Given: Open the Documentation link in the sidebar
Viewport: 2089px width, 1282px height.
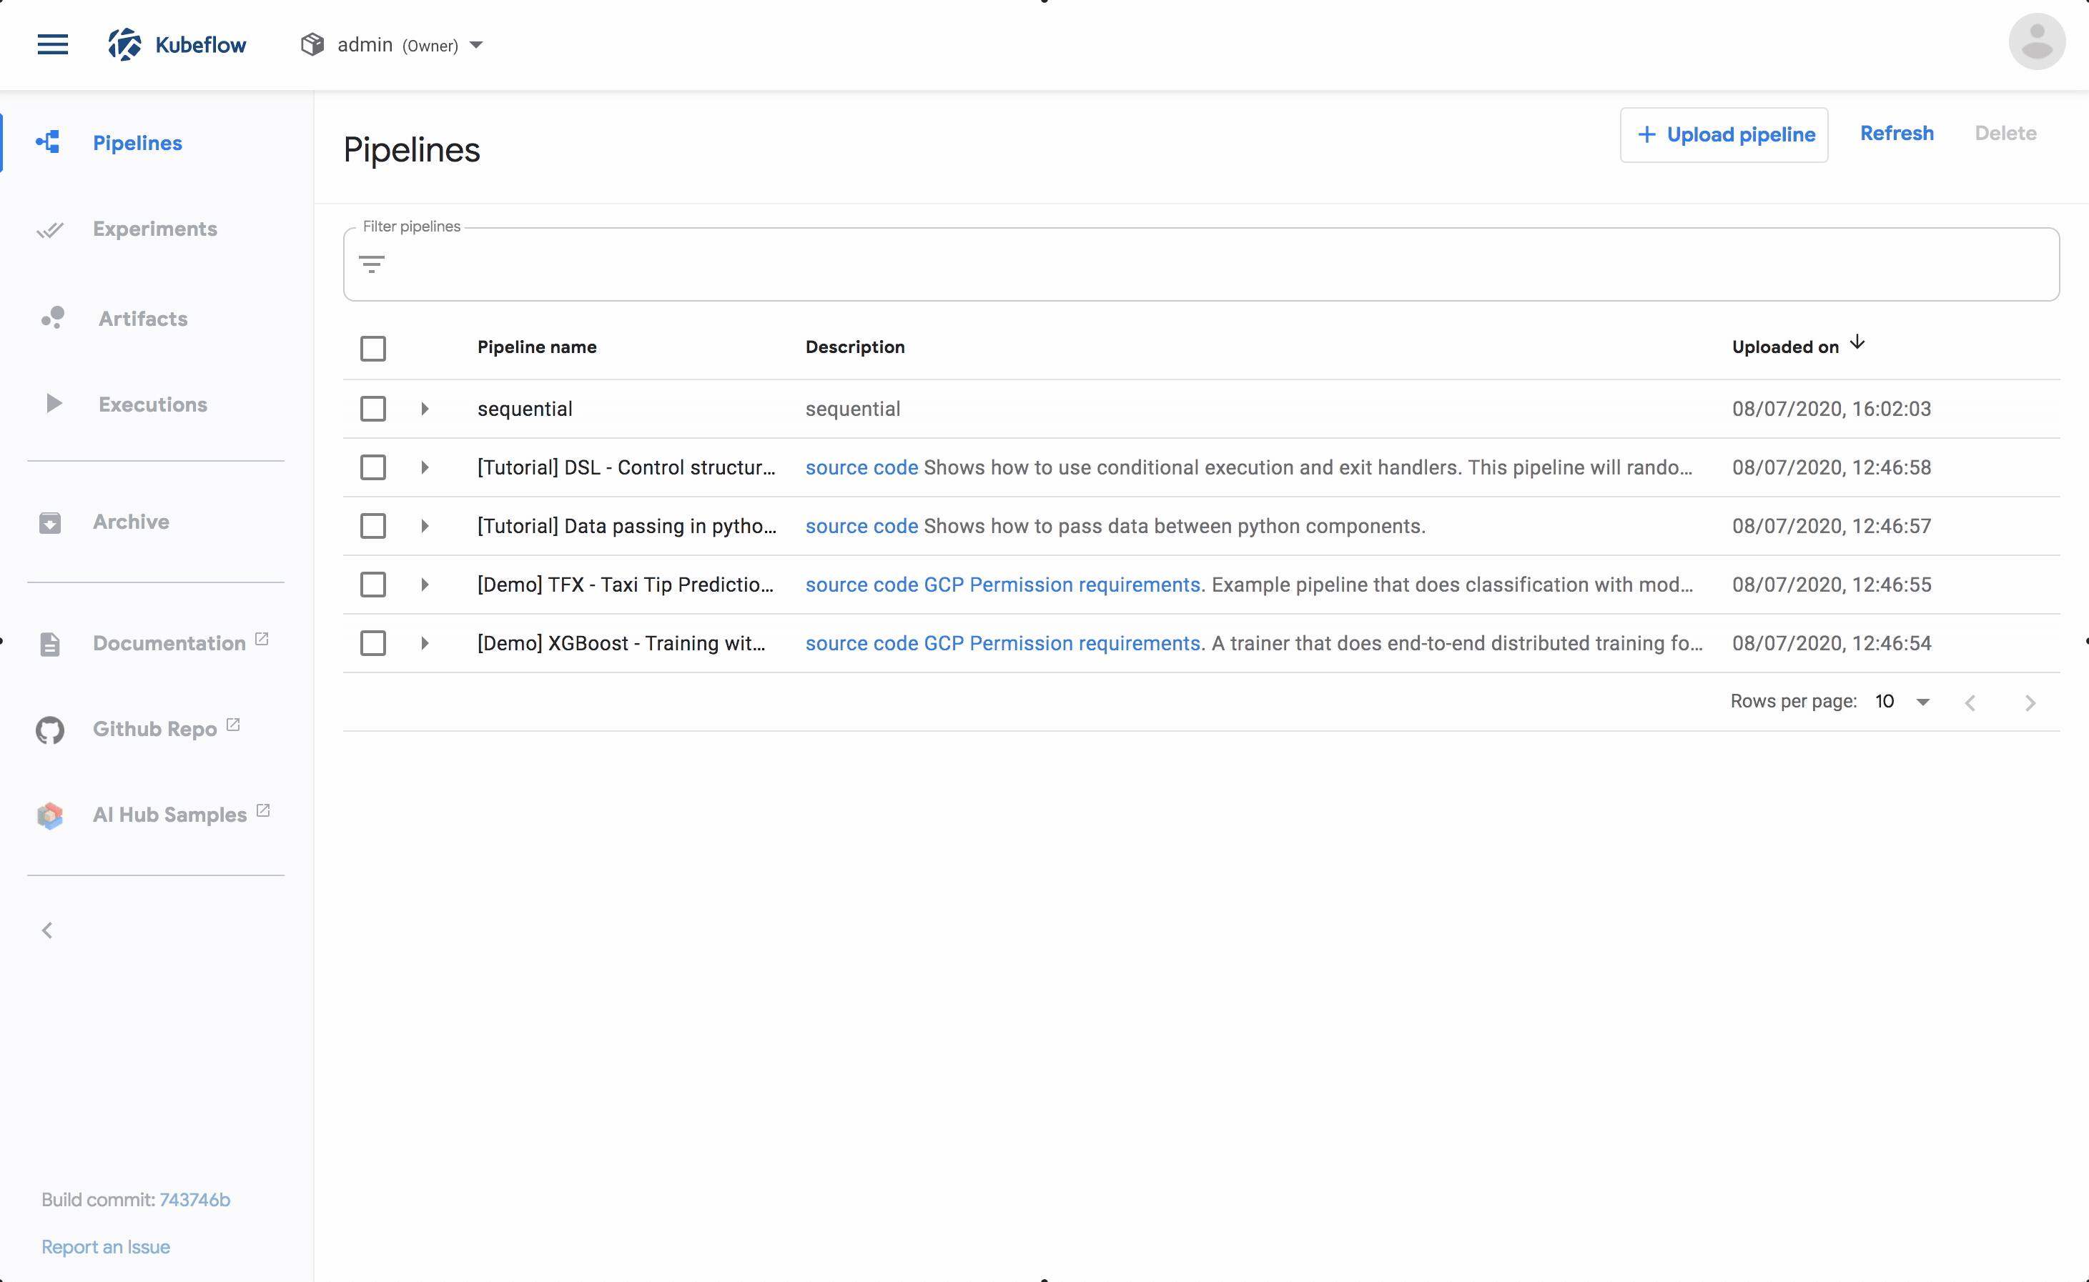Looking at the screenshot, I should tap(169, 642).
